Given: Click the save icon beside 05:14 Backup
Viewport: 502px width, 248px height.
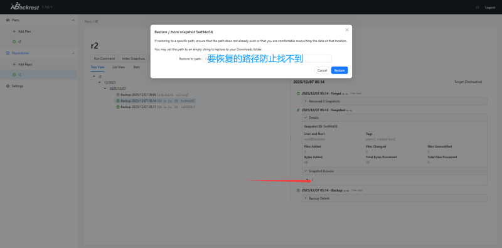Looking at the screenshot, I should click(299, 190).
